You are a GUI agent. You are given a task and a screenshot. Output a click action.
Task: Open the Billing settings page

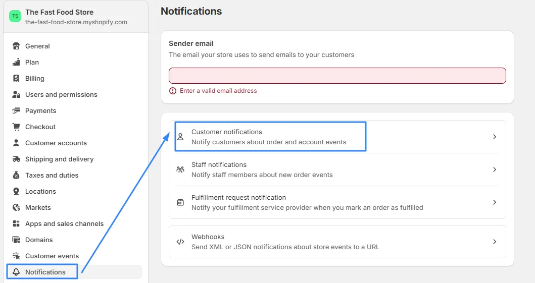tap(35, 78)
